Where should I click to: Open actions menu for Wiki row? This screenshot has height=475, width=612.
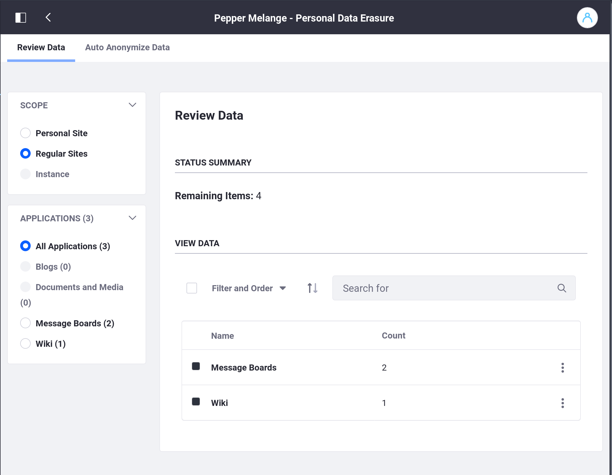point(562,403)
